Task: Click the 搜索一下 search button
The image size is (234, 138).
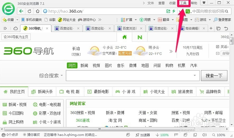Action: coord(214,76)
